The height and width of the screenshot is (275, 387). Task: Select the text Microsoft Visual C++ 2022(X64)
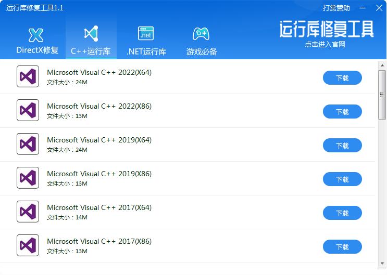pos(99,72)
